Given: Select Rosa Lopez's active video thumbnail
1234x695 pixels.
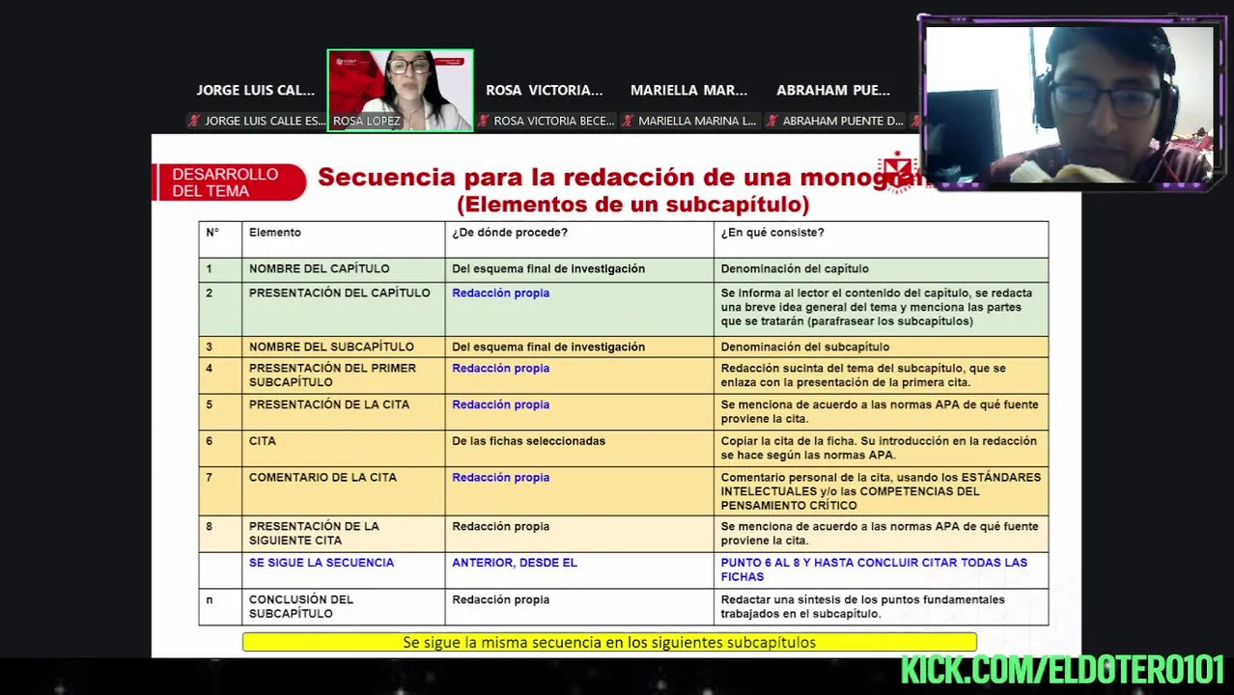Looking at the screenshot, I should (x=400, y=90).
